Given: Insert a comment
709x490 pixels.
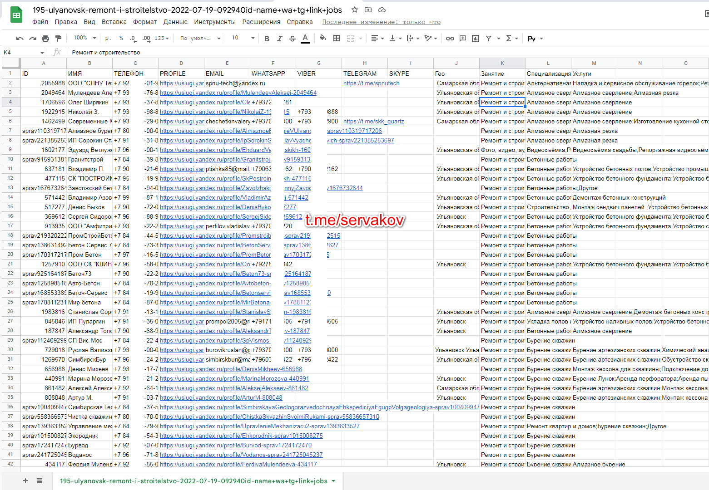Looking at the screenshot, I should (x=463, y=39).
